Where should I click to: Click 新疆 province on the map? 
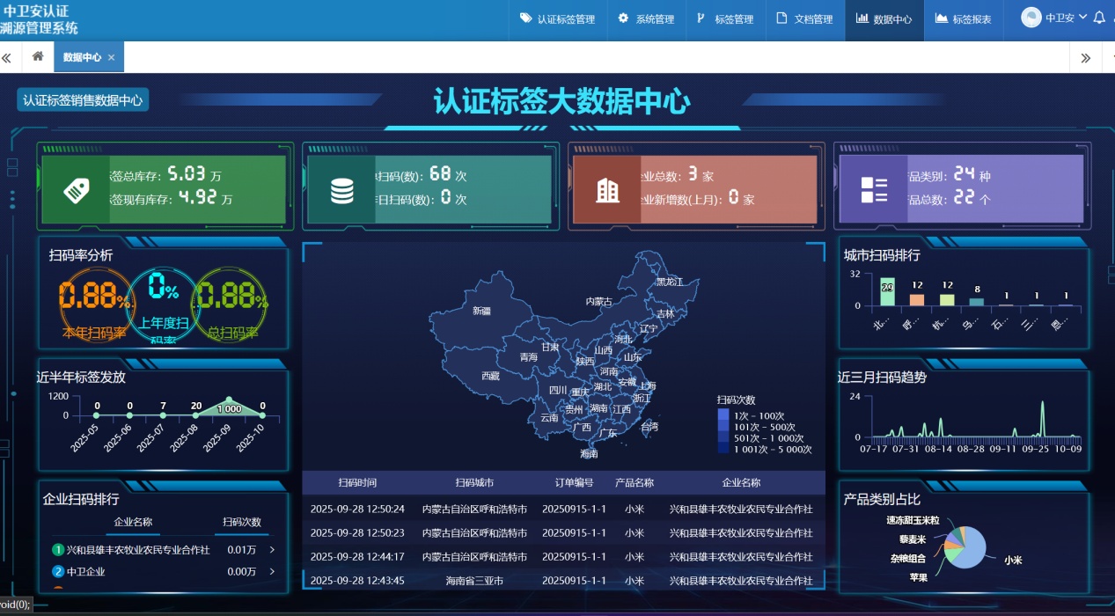pyautogui.click(x=481, y=311)
